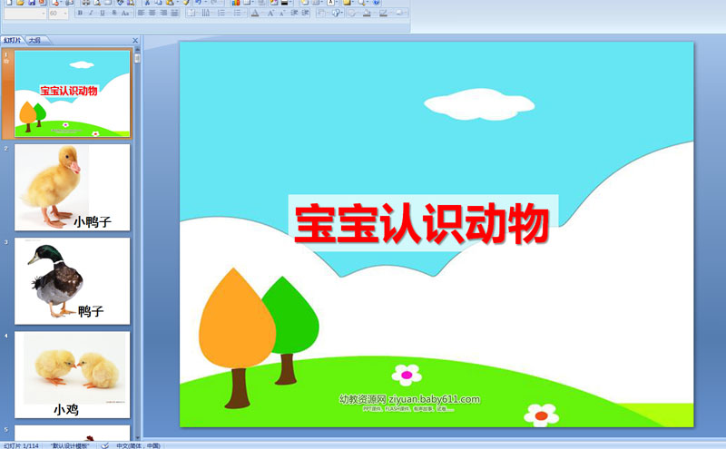Save the presentation with the disk icon

click(32, 3)
